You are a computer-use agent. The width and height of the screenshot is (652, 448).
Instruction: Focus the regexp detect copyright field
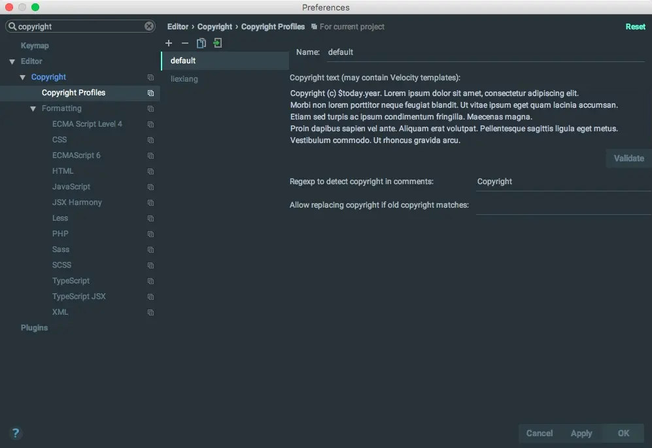564,182
